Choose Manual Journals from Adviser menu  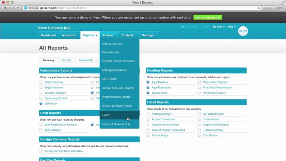tap(120, 44)
